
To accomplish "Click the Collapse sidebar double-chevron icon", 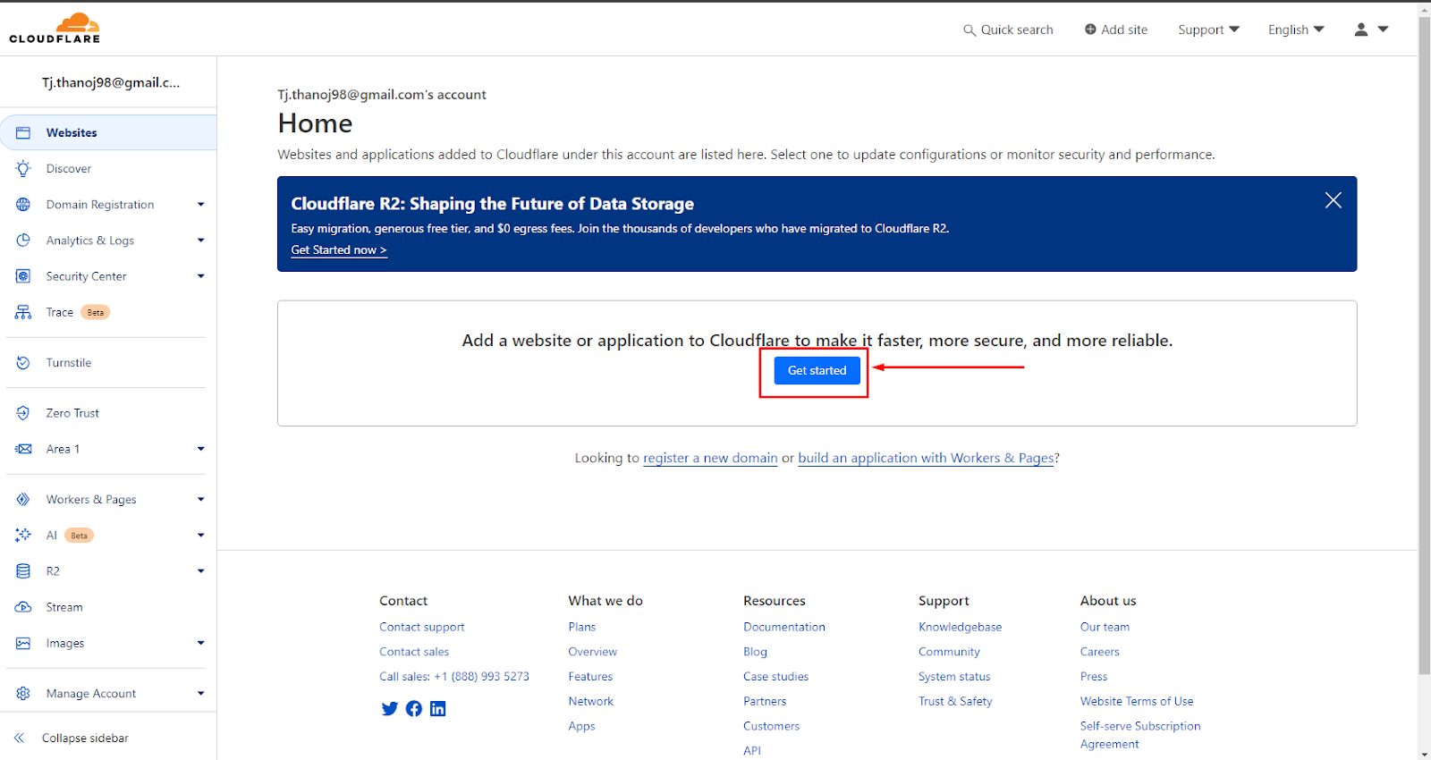I will tap(19, 739).
